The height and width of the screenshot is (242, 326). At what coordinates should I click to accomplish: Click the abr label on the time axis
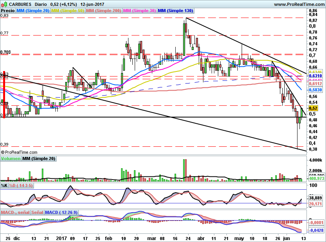click(x=201, y=238)
